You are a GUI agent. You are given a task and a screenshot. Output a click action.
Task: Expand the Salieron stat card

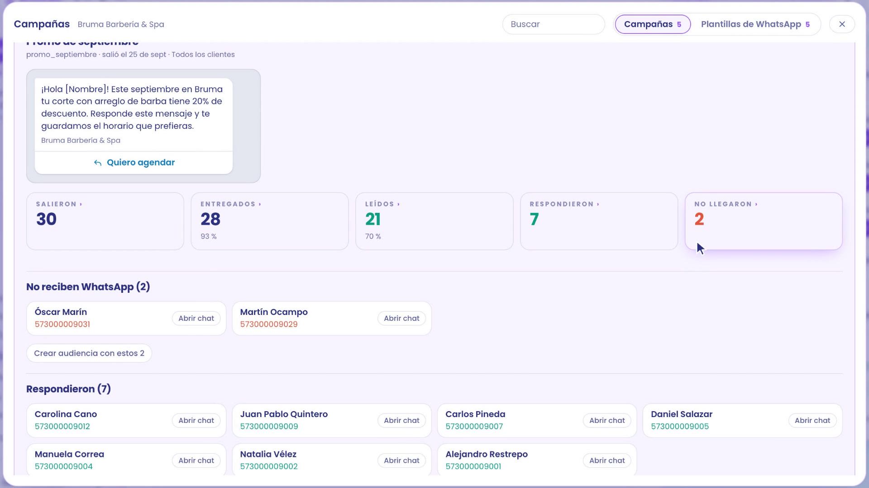(105, 221)
